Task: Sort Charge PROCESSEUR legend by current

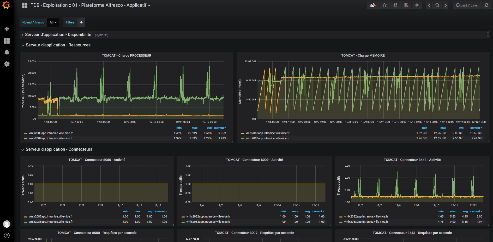Action: pyautogui.click(x=220, y=128)
